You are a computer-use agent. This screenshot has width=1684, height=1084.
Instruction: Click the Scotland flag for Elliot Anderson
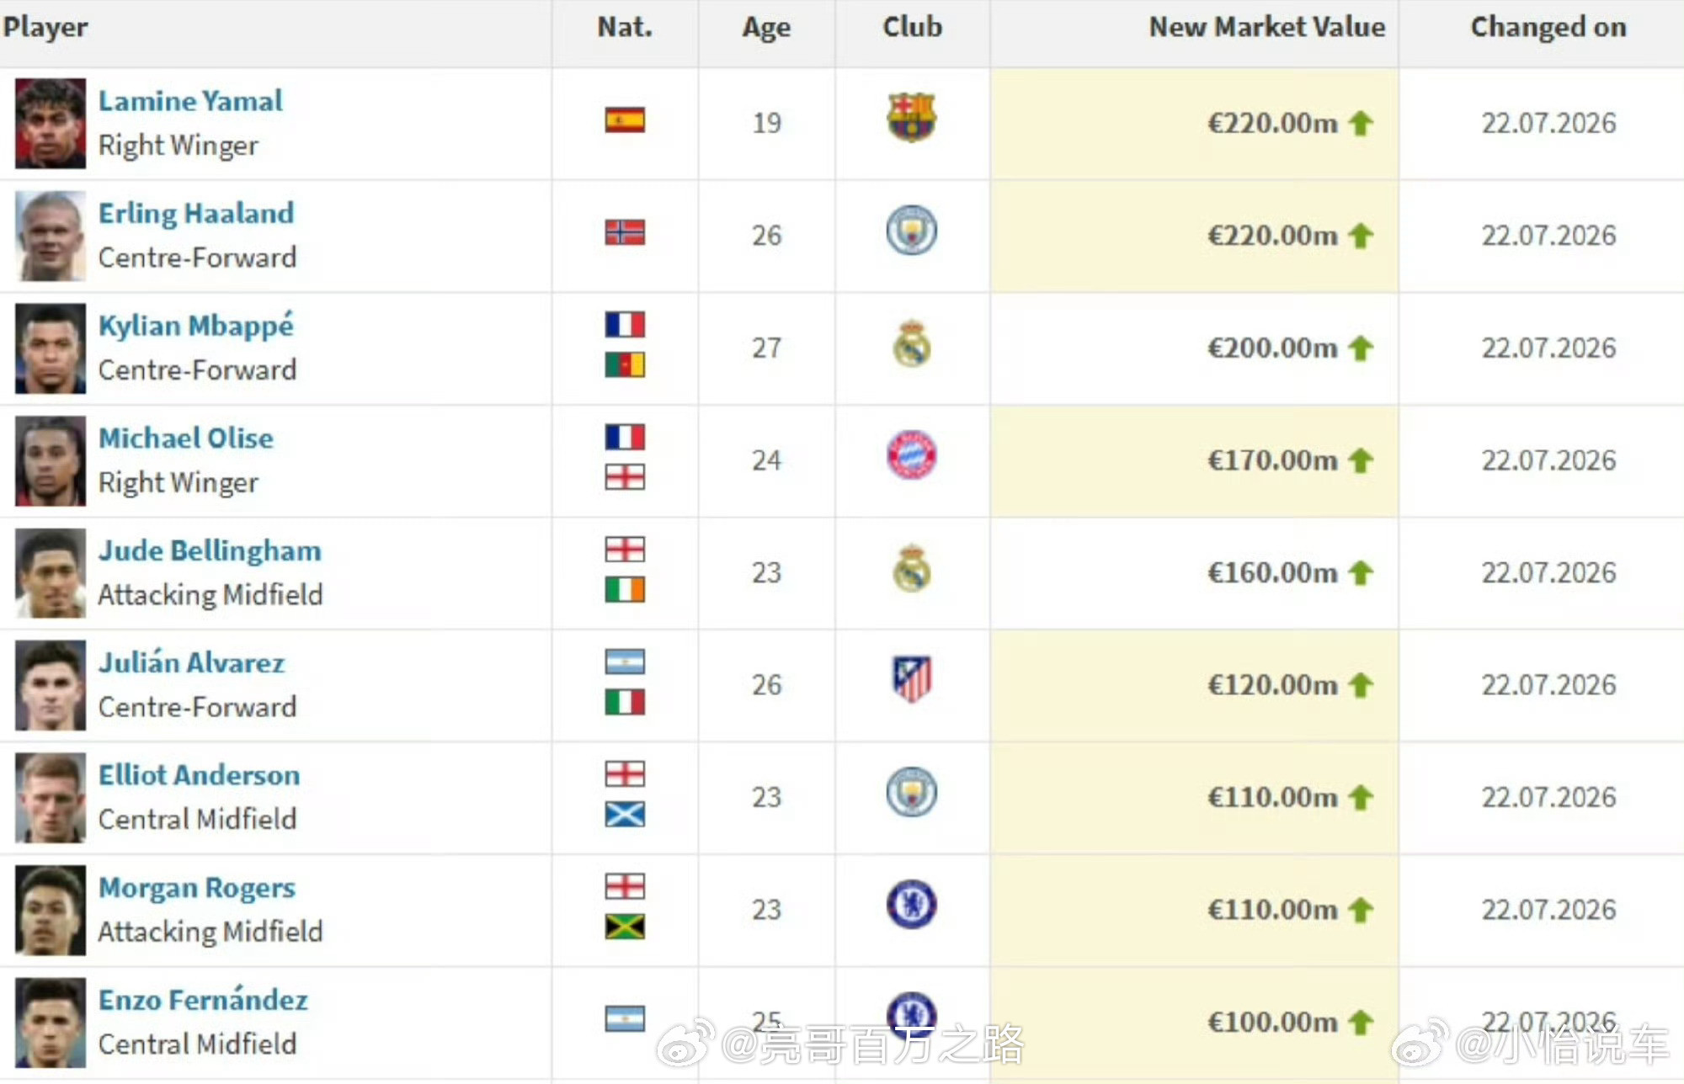point(625,814)
